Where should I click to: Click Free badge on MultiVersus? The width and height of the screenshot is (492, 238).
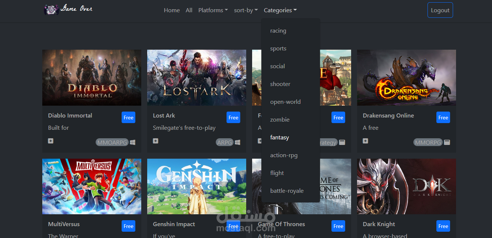point(128,226)
